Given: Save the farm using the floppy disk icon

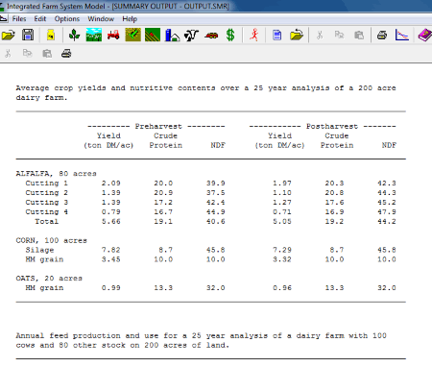Looking at the screenshot, I should 28,35.
